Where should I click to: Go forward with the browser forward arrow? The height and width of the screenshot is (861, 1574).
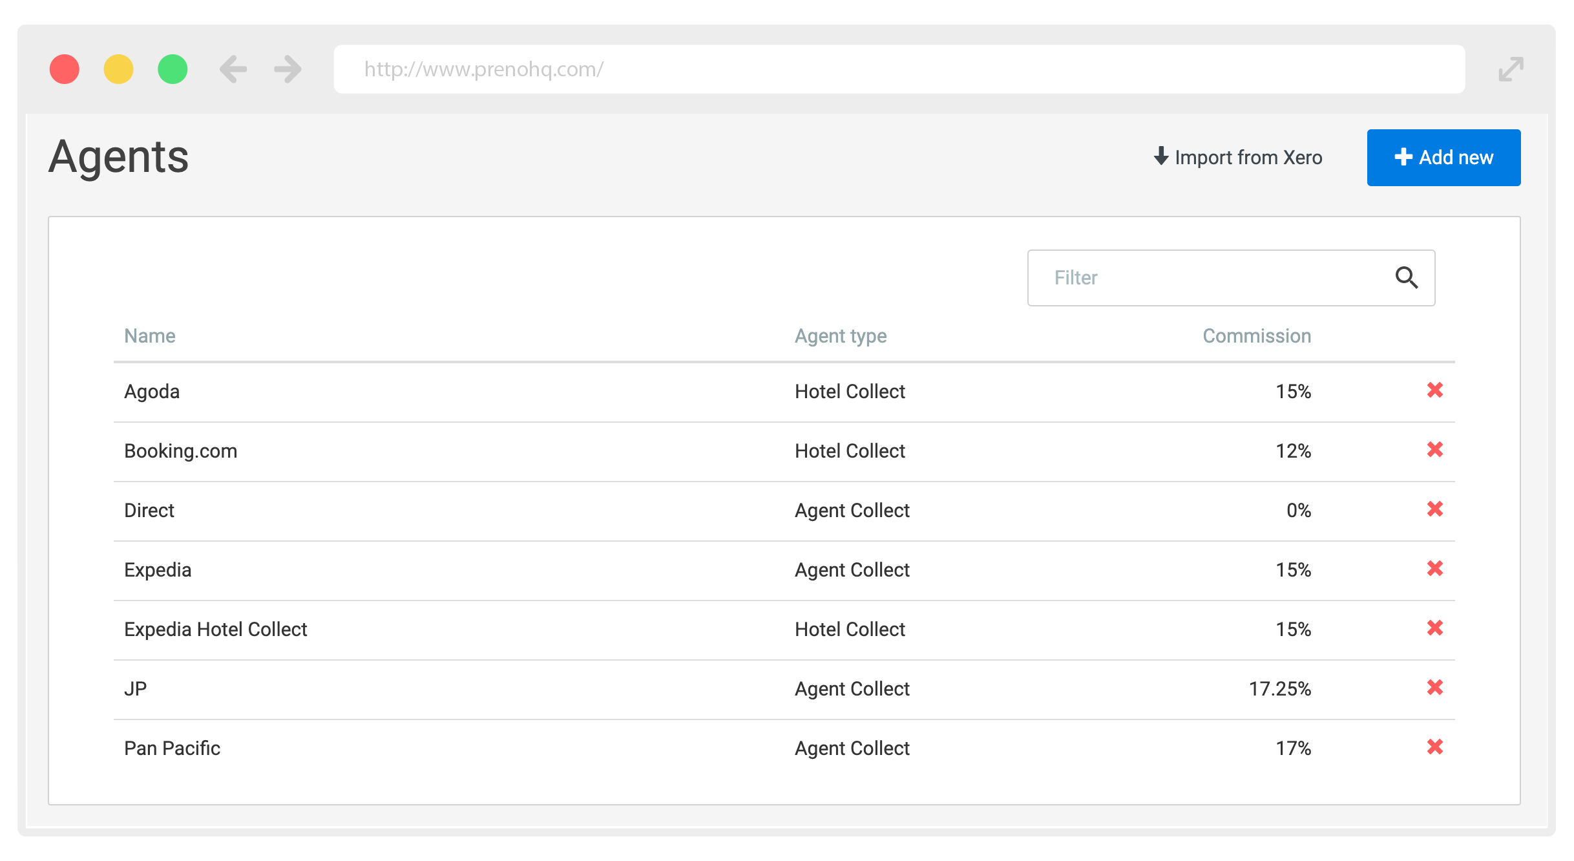click(x=288, y=69)
